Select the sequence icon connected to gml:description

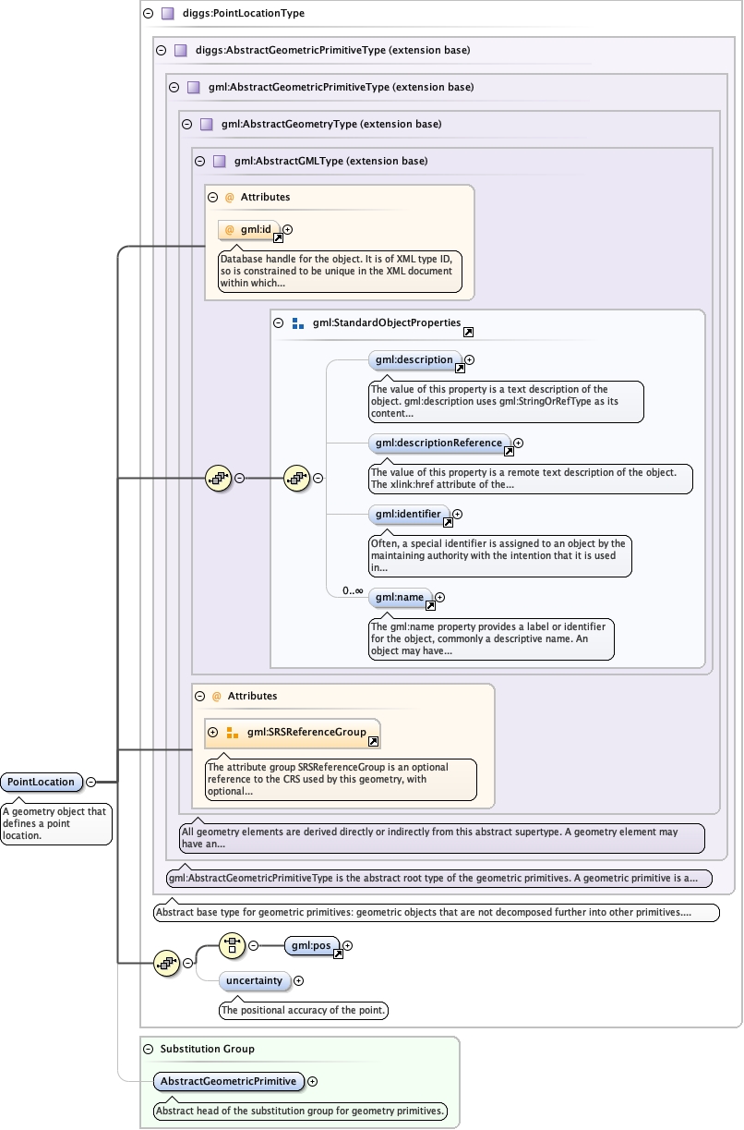click(296, 478)
